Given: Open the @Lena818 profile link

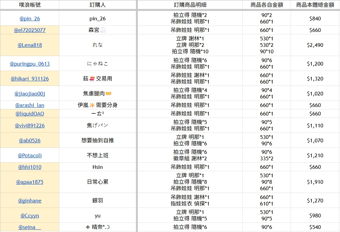Looking at the screenshot, I should [x=30, y=45].
